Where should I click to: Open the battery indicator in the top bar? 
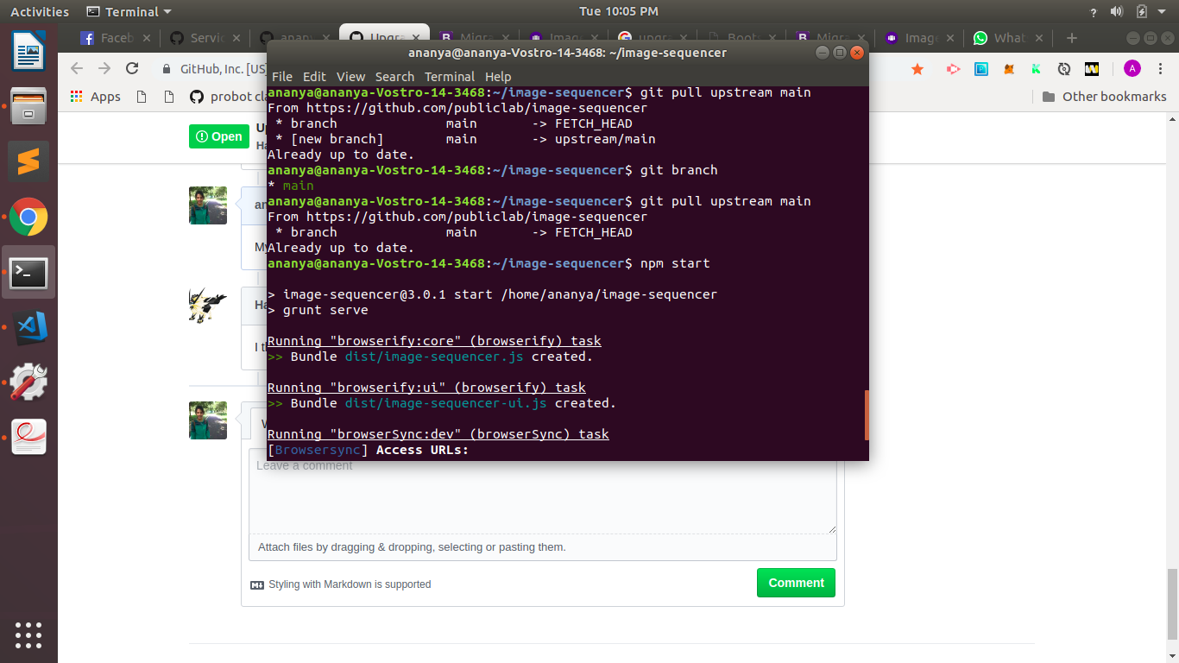(x=1142, y=11)
